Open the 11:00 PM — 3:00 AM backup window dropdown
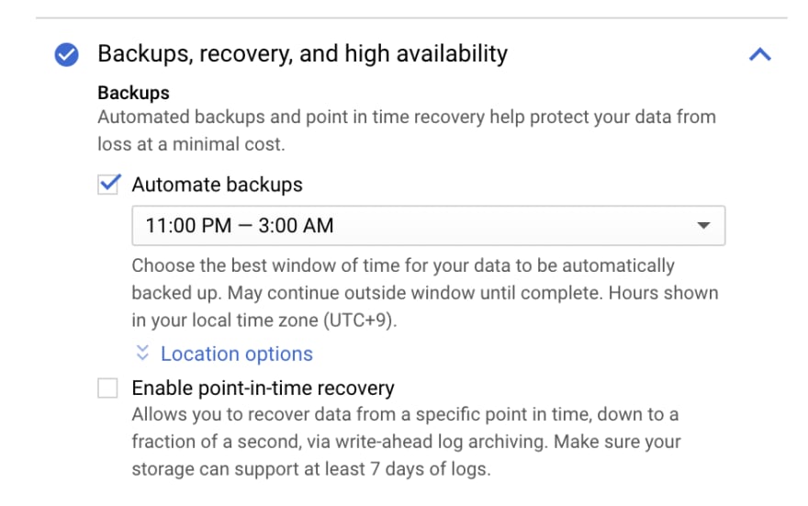This screenshot has width=808, height=506. tap(428, 226)
